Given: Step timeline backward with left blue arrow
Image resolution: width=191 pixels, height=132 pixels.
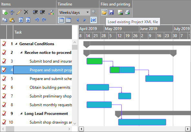Looking at the screenshot, I should pyautogui.click(x=77, y=20).
